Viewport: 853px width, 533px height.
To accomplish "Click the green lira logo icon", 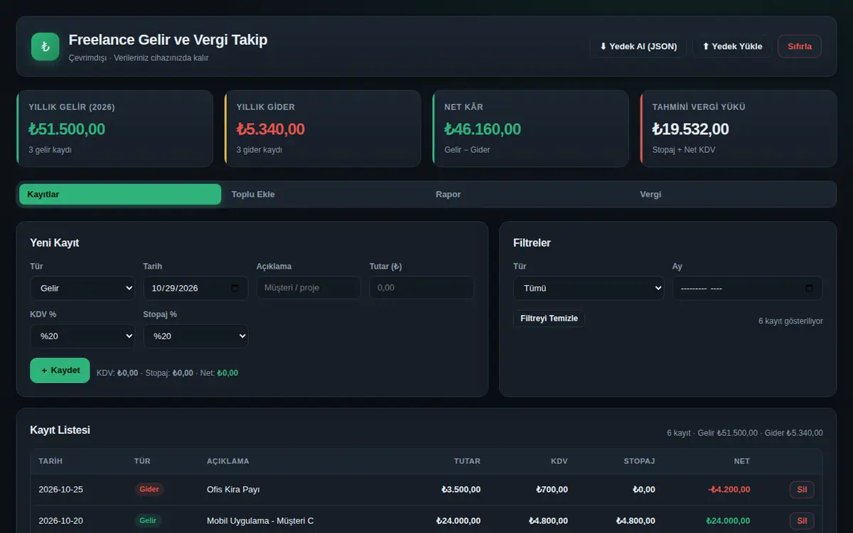I will pyautogui.click(x=45, y=46).
